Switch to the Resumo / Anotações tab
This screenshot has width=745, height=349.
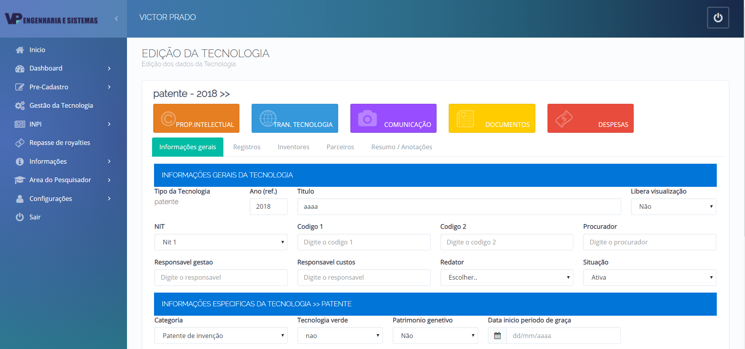pyautogui.click(x=402, y=147)
